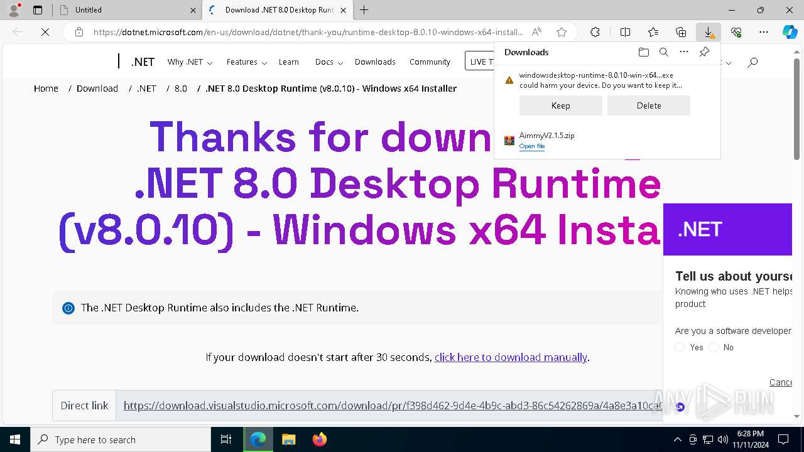Go to Home breadcrumb
Viewport: 804px width, 452px height.
click(46, 89)
